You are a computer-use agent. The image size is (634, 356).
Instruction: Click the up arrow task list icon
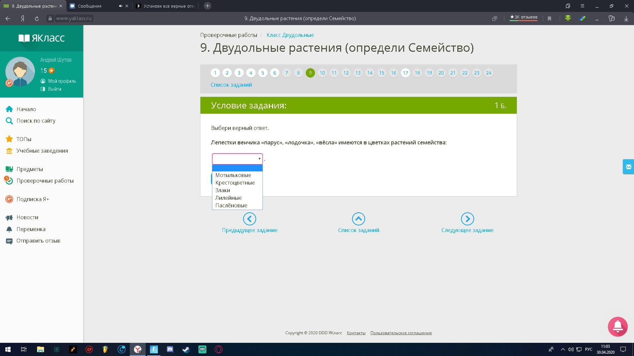click(x=358, y=219)
